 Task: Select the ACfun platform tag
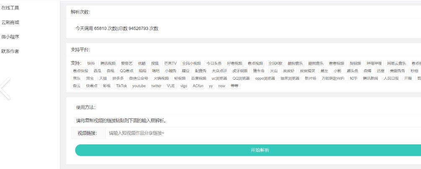click(x=198, y=86)
